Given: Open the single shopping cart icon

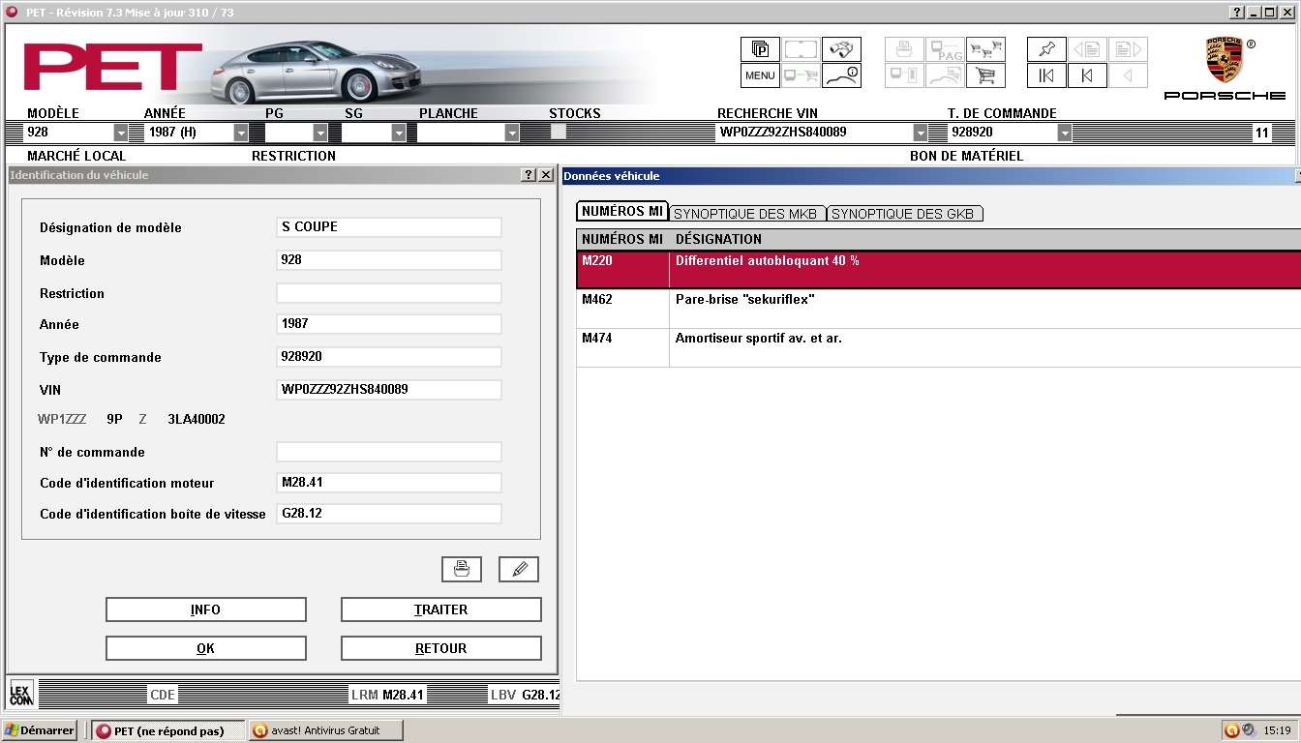Looking at the screenshot, I should point(985,75).
